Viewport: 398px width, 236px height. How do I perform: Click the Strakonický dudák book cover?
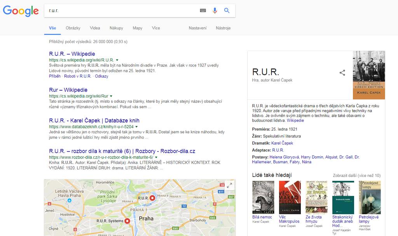click(343, 198)
